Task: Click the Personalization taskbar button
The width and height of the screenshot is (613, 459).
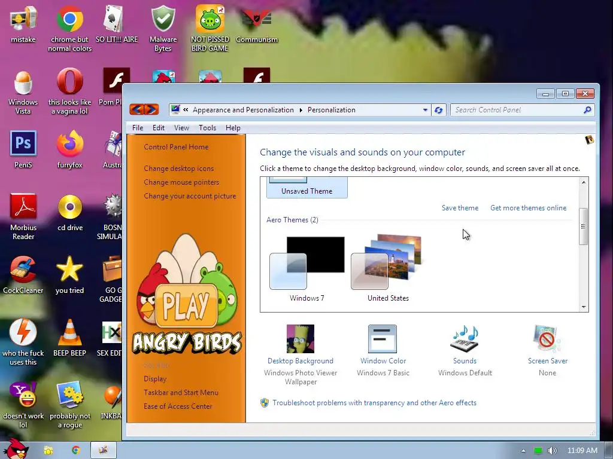Action: pyautogui.click(x=103, y=451)
